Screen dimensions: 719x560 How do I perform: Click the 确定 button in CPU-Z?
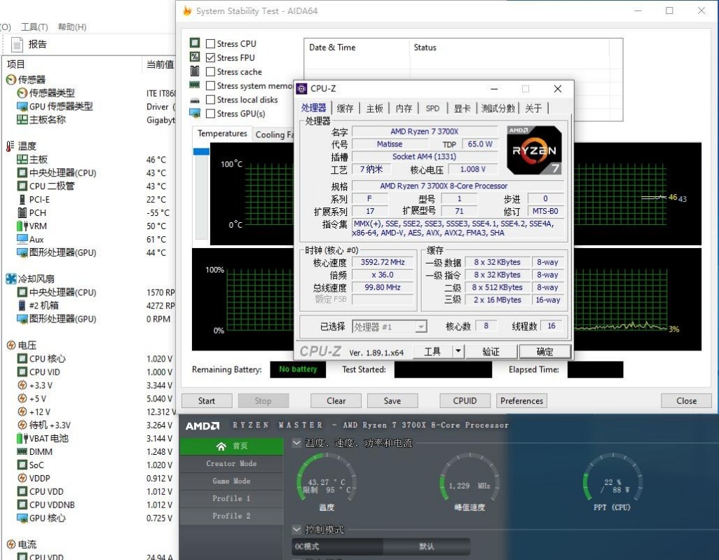tap(545, 351)
